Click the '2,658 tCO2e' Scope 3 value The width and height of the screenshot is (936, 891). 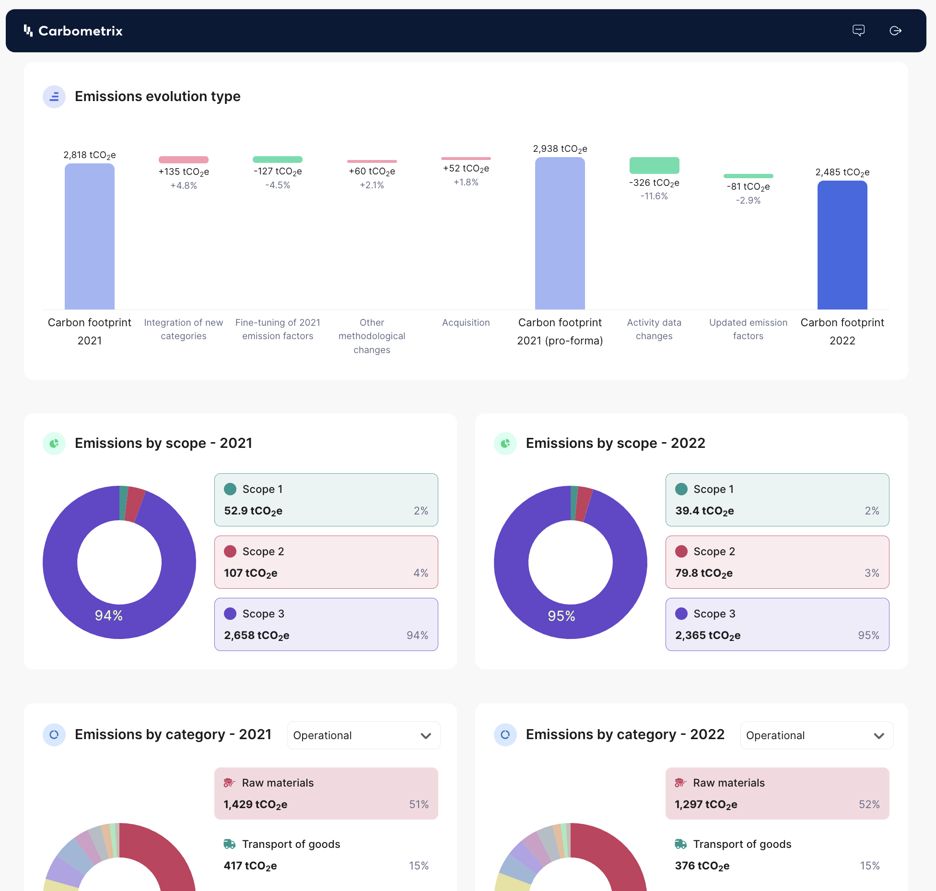tap(257, 635)
